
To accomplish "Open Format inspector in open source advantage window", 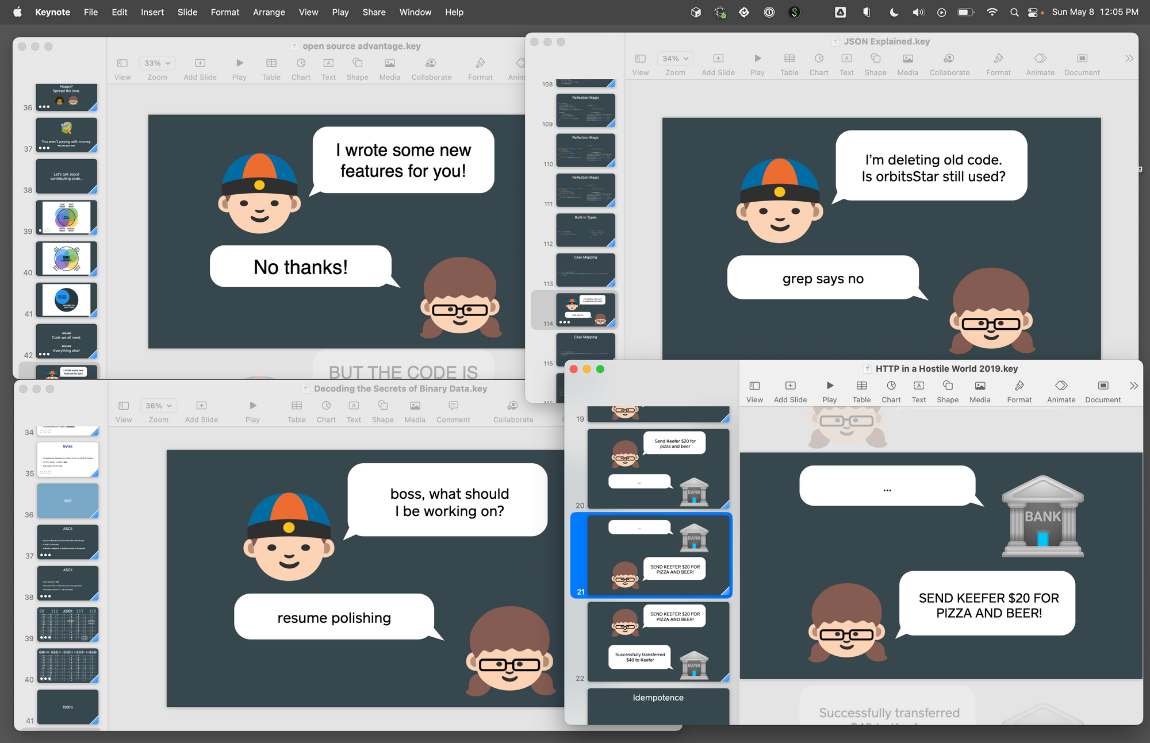I will click(480, 69).
